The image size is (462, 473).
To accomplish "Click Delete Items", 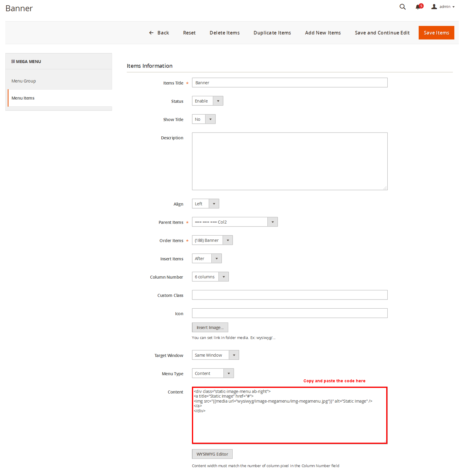I will (225, 33).
